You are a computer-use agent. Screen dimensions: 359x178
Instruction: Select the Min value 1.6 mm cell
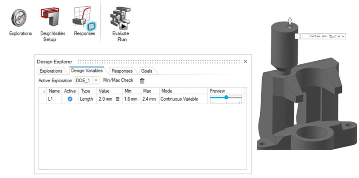tap(131, 99)
